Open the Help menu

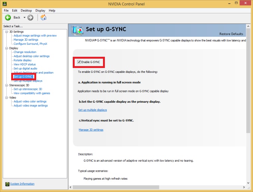click(52, 10)
